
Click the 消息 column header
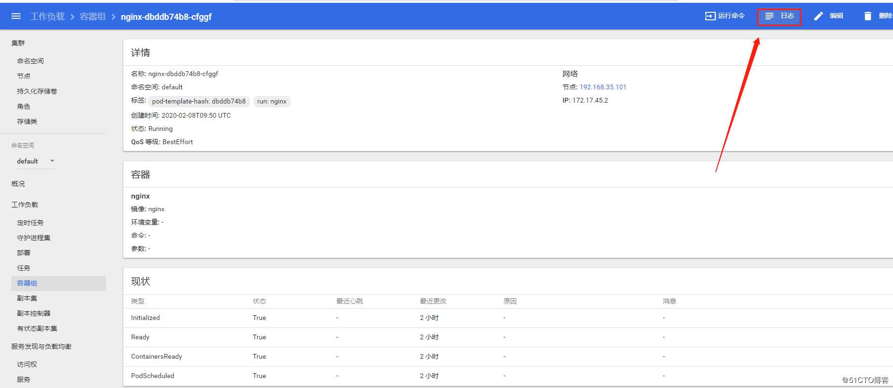click(669, 301)
